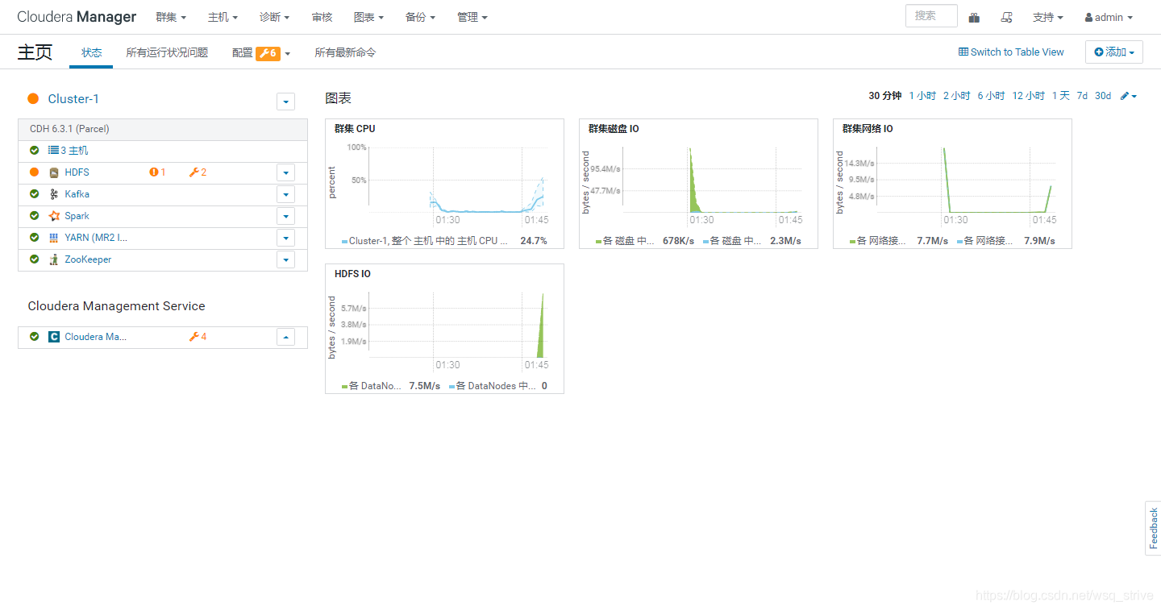Click the Spark star icon

pyautogui.click(x=54, y=216)
